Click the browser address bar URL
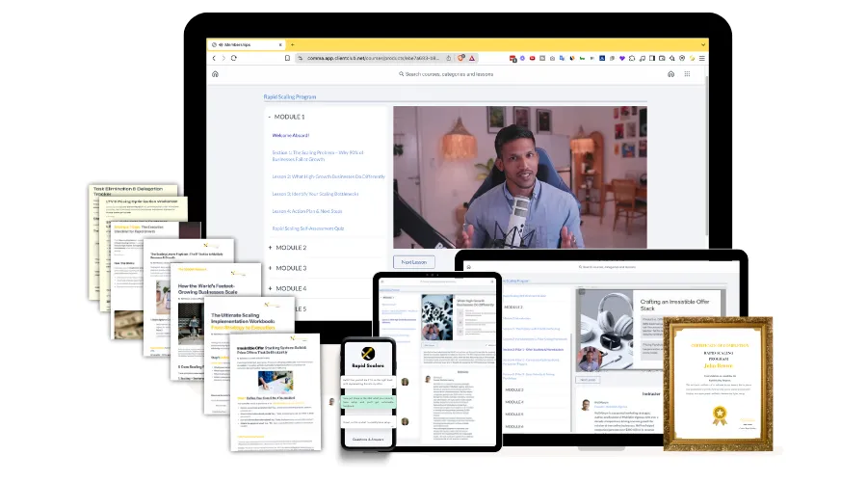The height and width of the screenshot is (482, 867). pyautogui.click(x=373, y=58)
